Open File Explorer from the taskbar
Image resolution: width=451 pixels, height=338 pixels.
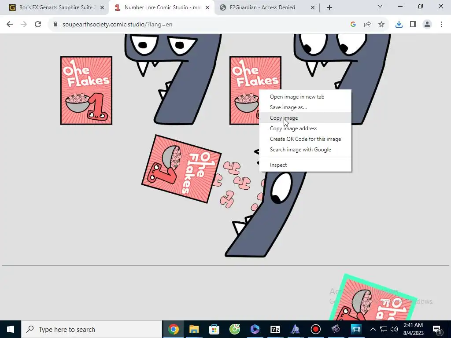point(194,329)
